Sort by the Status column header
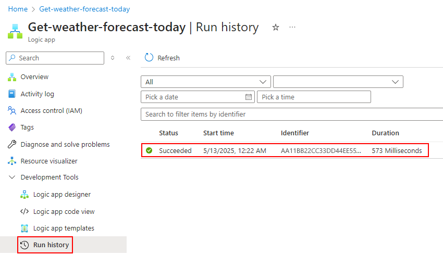 click(x=168, y=133)
